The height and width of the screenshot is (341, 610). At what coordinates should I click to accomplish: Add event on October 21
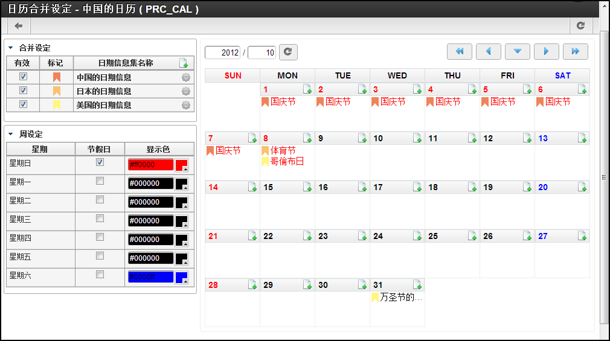(252, 236)
